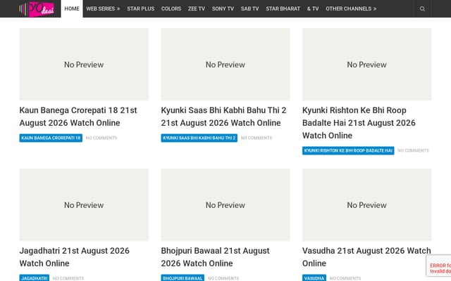Image resolution: width=451 pixels, height=281 pixels.
Task: Open the SAB TV channel menu
Action: pyautogui.click(x=250, y=8)
